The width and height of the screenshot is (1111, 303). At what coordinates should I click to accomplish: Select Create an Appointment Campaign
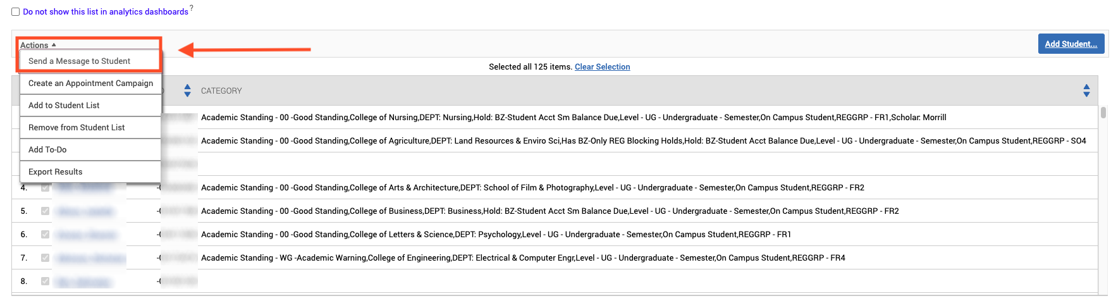[90, 83]
